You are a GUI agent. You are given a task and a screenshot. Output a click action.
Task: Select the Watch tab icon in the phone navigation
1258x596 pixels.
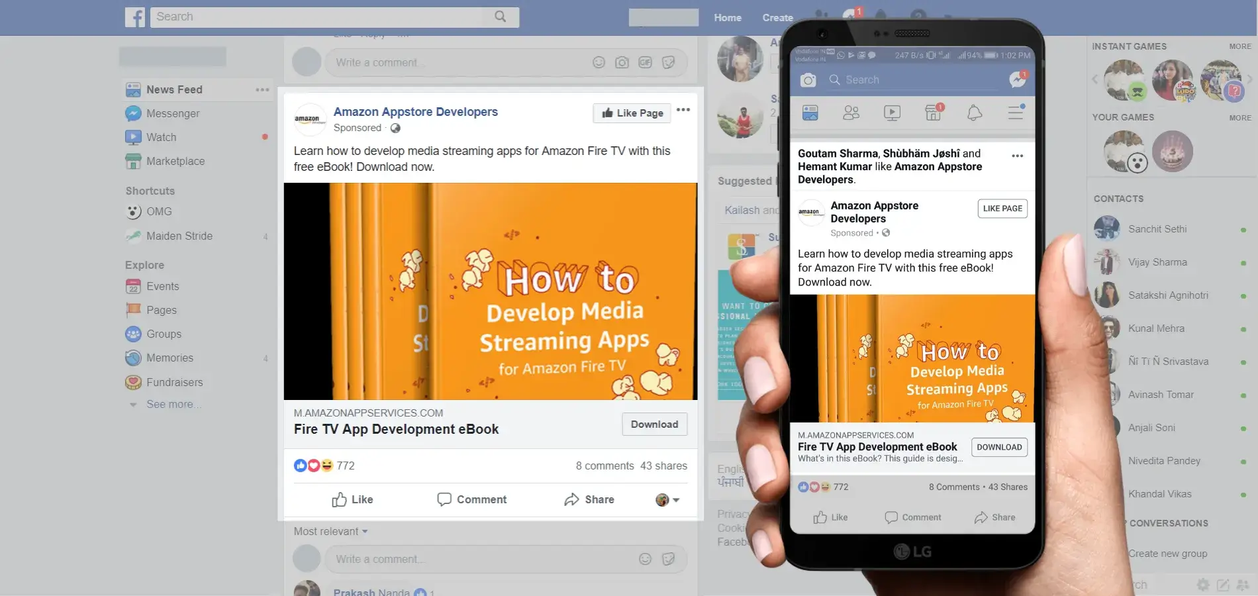(892, 113)
